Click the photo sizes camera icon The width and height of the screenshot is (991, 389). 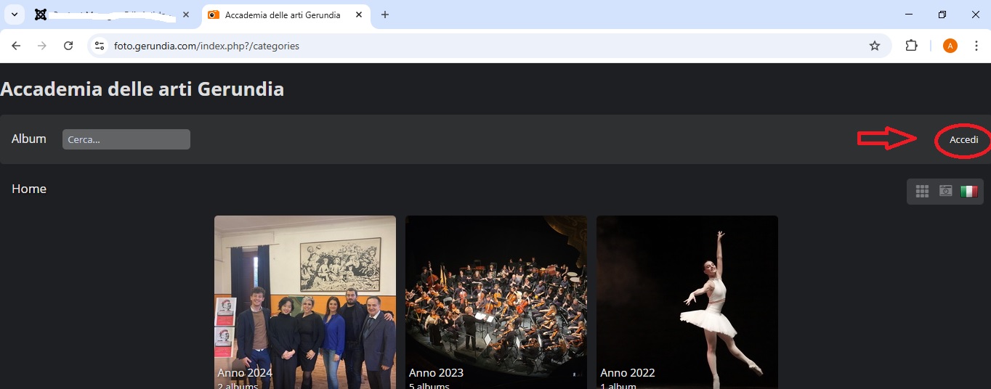point(945,191)
